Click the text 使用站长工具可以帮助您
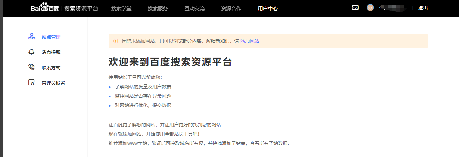This screenshot has width=459, height=157. pyautogui.click(x=135, y=77)
